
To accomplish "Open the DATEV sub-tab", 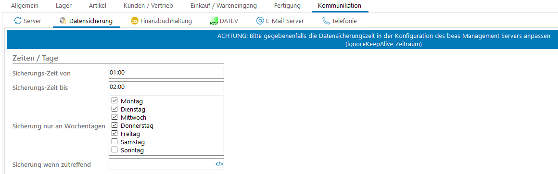I will click(x=224, y=21).
